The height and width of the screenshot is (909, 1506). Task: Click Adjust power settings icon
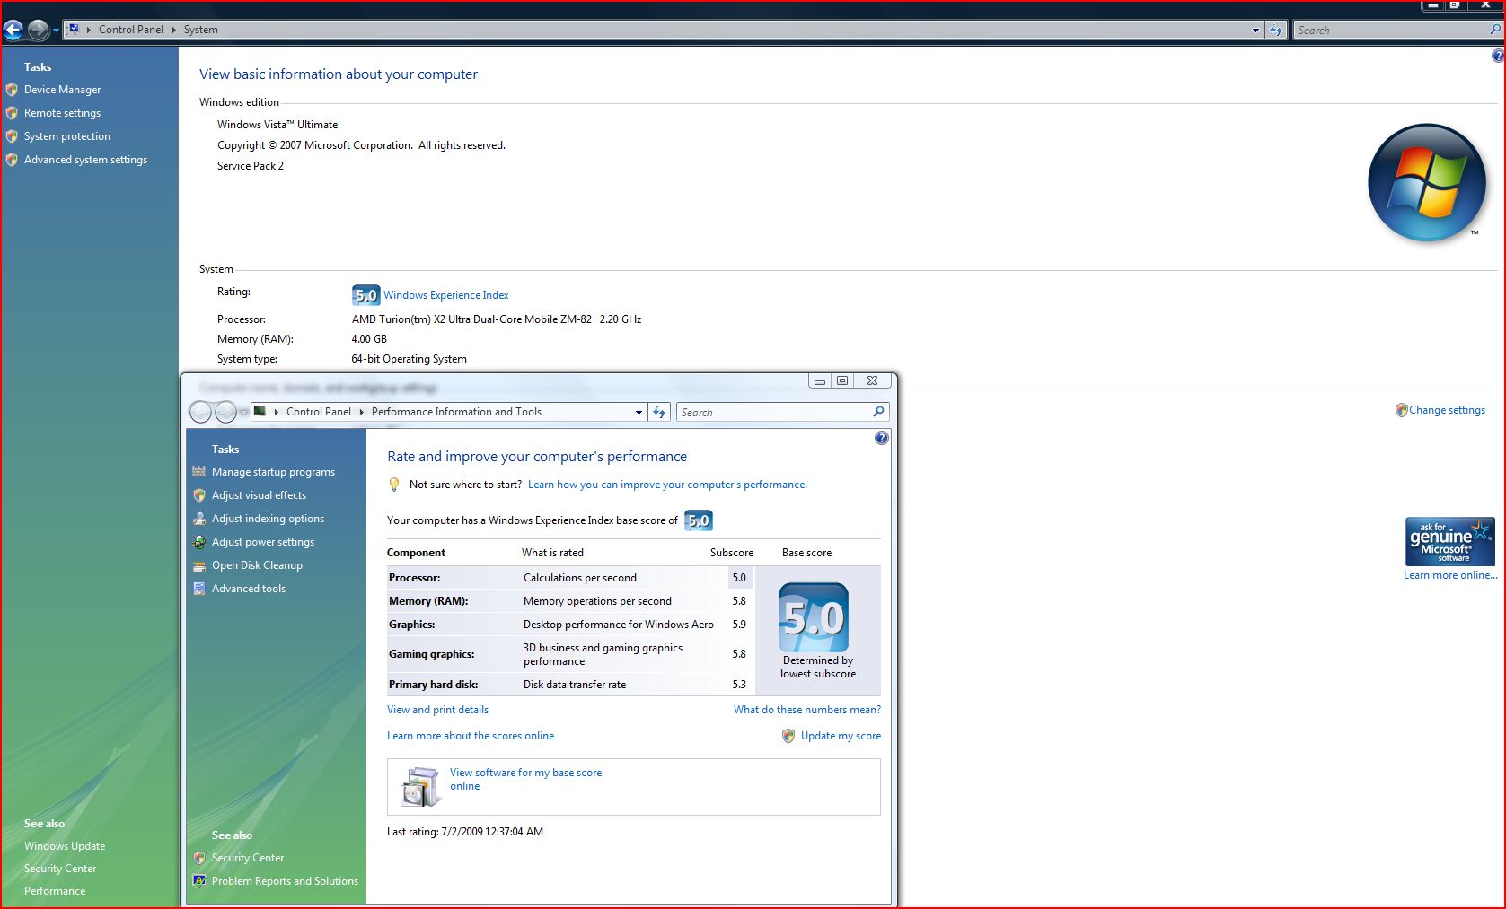199,542
